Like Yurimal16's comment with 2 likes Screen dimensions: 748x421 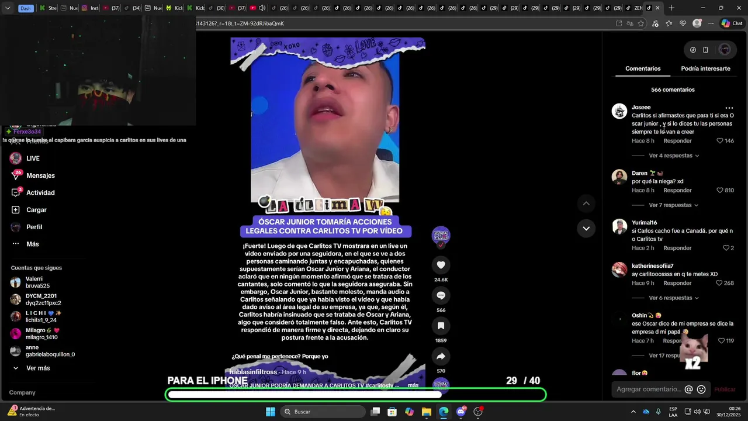click(x=726, y=248)
